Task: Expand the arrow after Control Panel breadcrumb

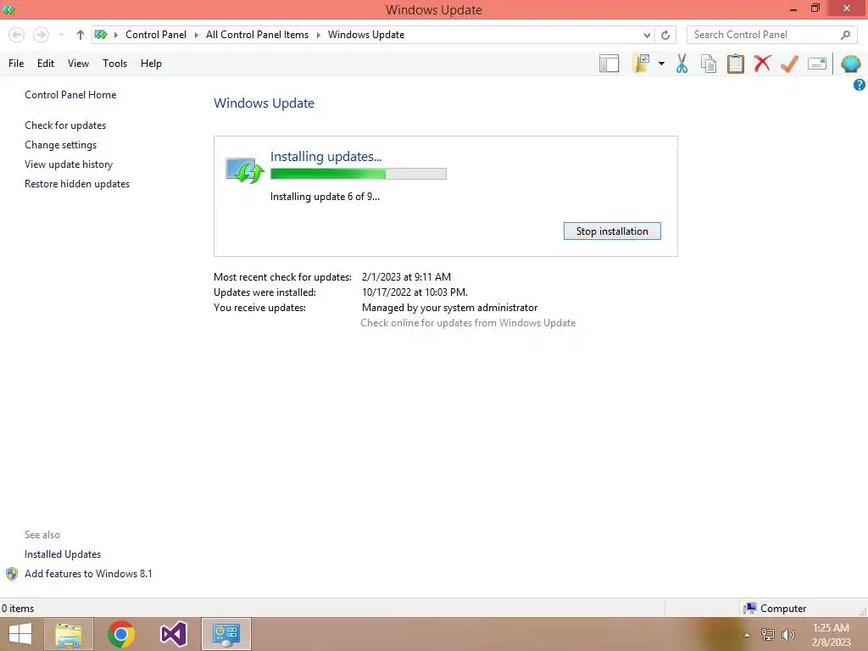Action: click(x=196, y=35)
